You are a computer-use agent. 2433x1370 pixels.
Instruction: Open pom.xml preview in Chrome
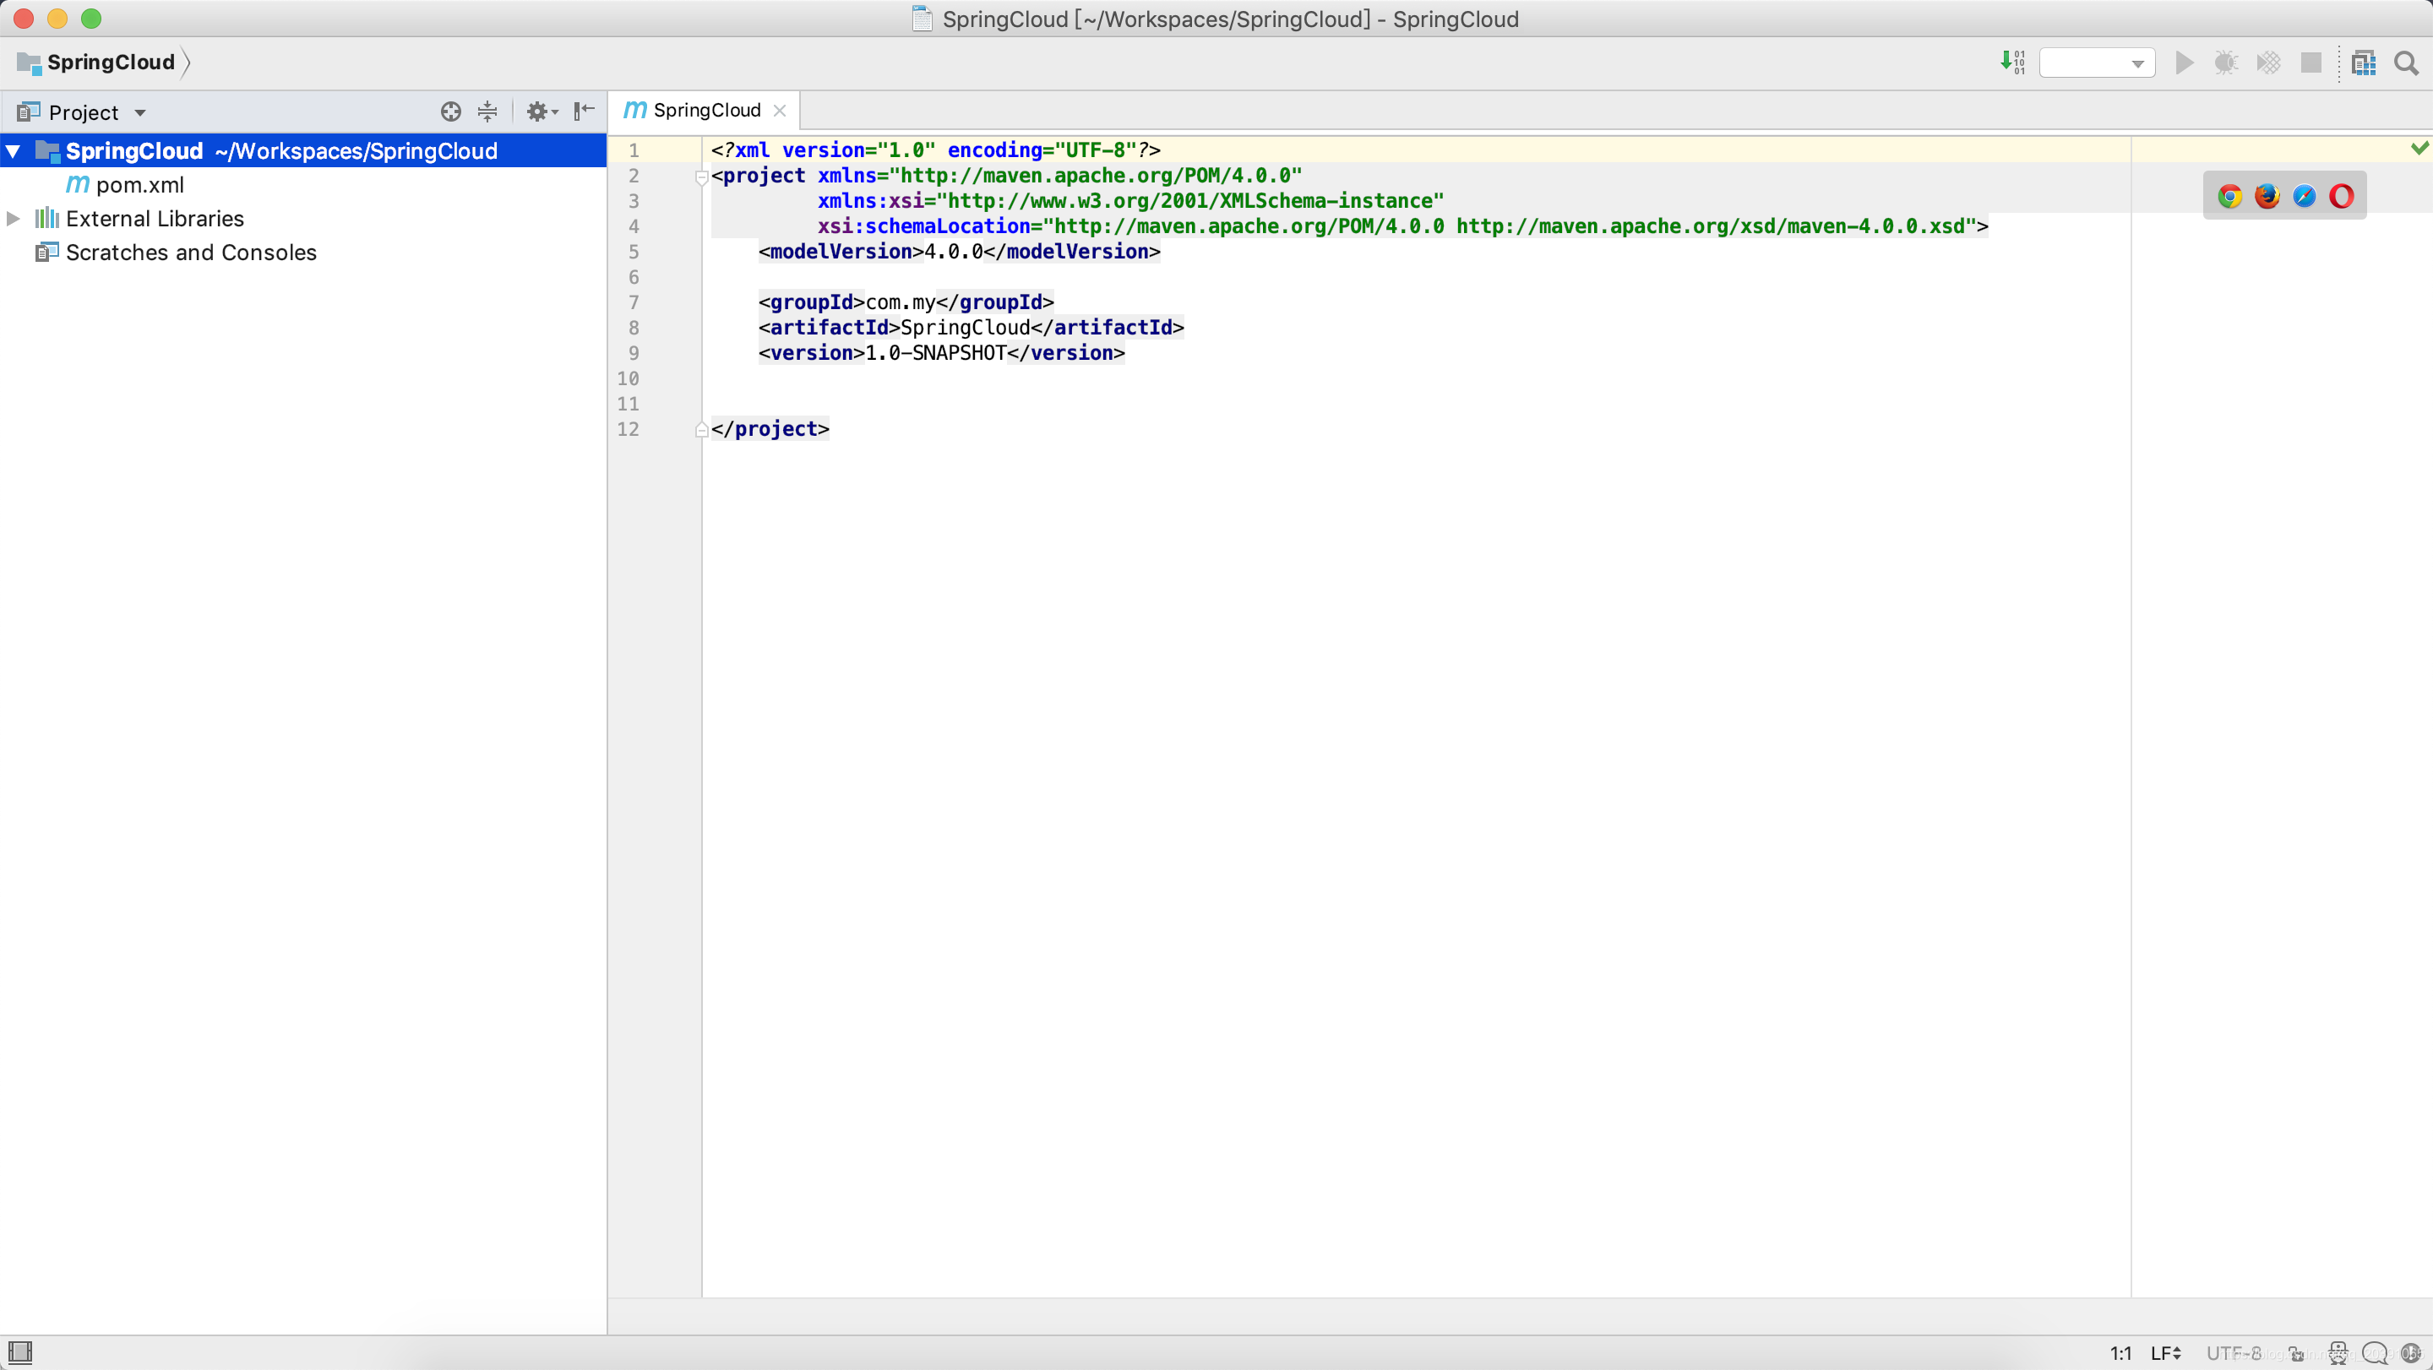[2230, 195]
